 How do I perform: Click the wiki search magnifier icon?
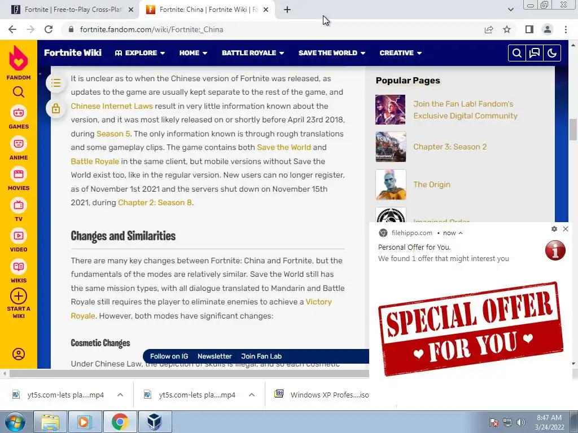click(517, 53)
